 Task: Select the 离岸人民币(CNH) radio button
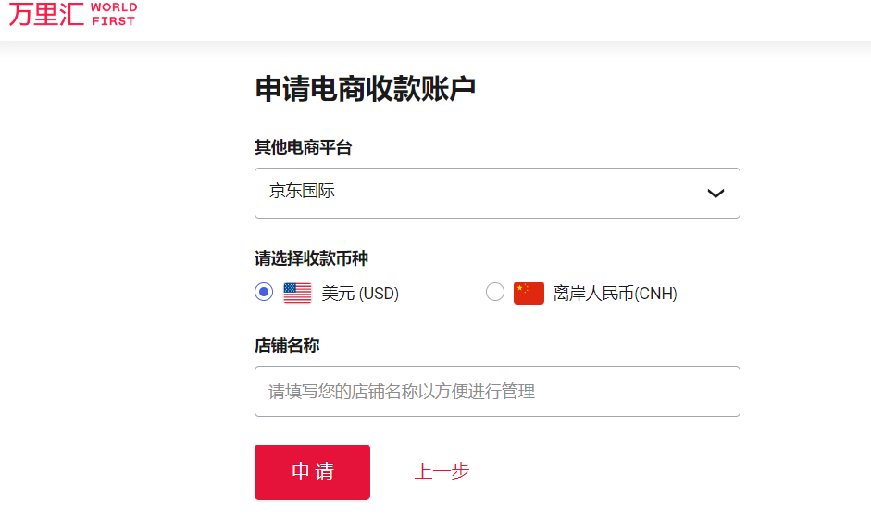point(495,293)
